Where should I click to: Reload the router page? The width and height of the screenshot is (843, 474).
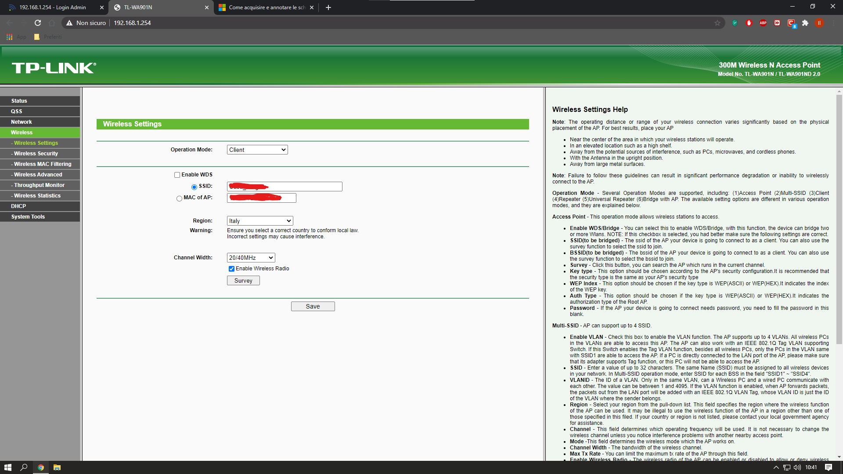[x=38, y=23]
